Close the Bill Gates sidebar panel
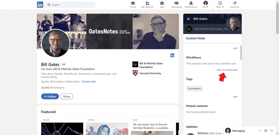The image size is (279, 135). (188, 19)
